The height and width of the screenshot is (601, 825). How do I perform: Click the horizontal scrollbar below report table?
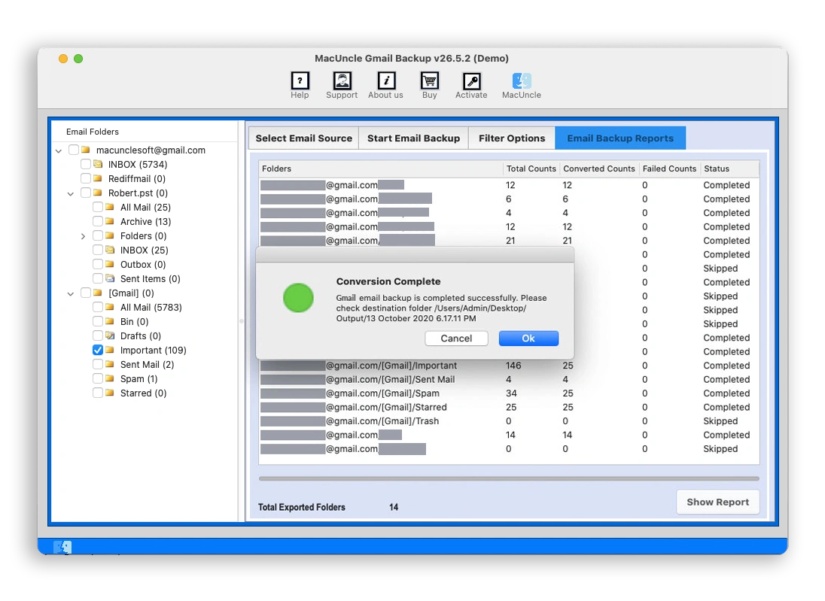coord(509,478)
